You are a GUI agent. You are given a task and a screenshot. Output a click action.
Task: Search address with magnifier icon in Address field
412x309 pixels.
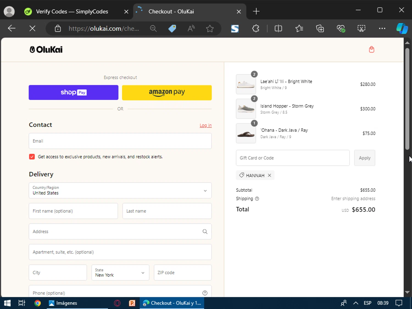coord(205,232)
